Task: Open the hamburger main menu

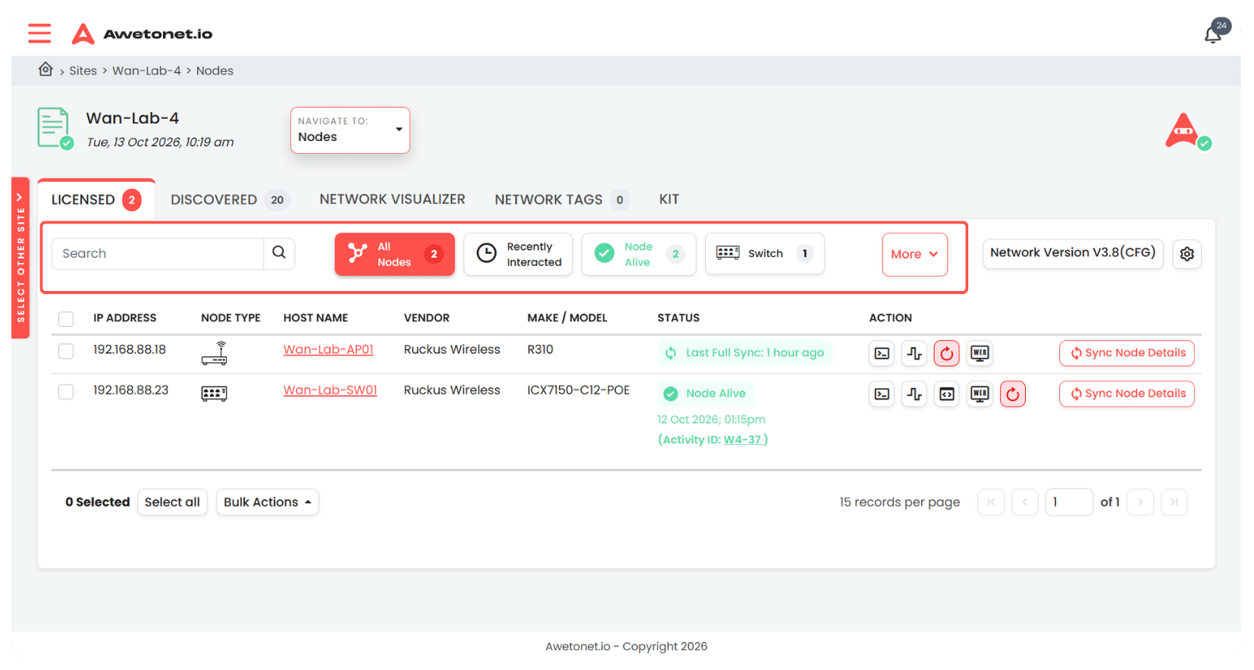Action: pos(39,33)
